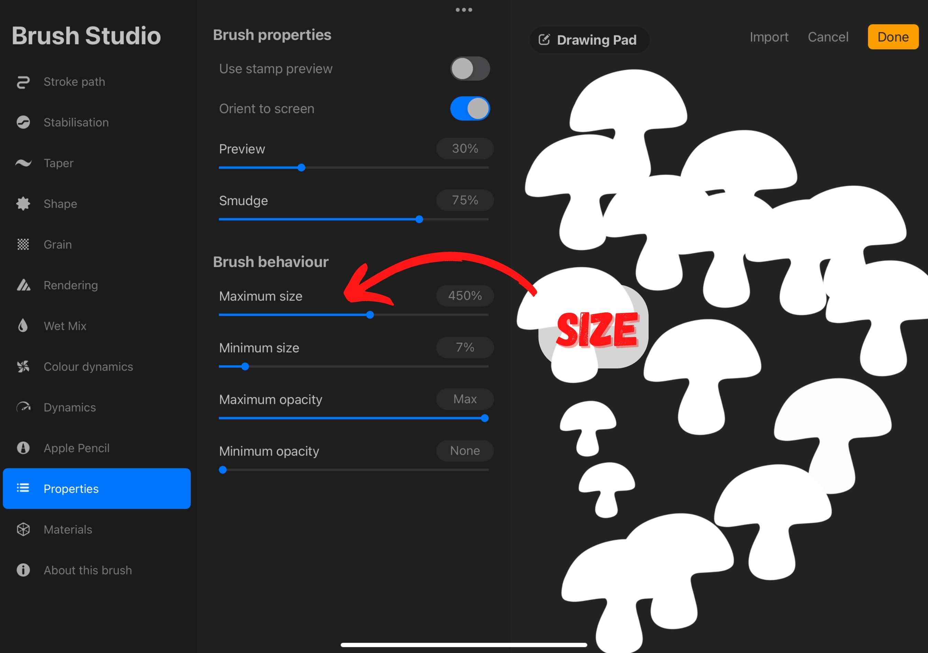The width and height of the screenshot is (928, 653).
Task: Open the Colour dynamics pinwheel icon
Action: [x=23, y=366]
